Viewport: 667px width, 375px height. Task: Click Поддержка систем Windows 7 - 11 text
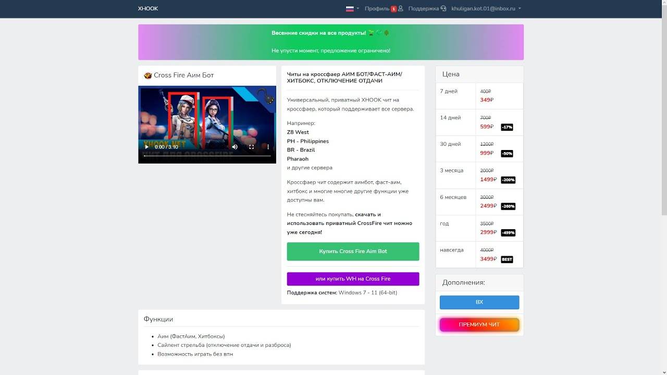coord(342,293)
